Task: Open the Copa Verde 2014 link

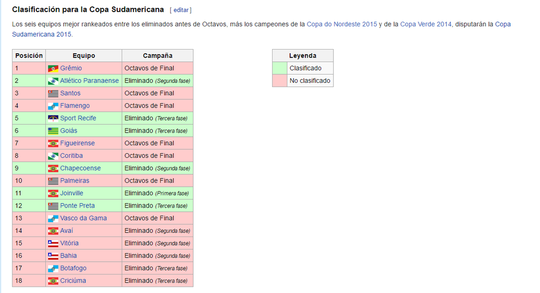Action: click(426, 24)
